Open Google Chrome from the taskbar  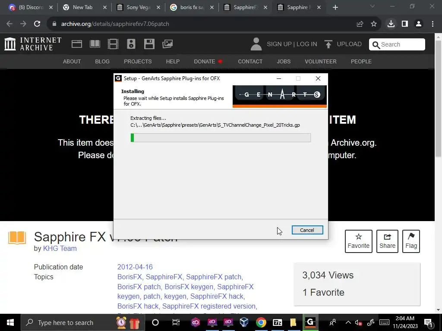click(261, 322)
